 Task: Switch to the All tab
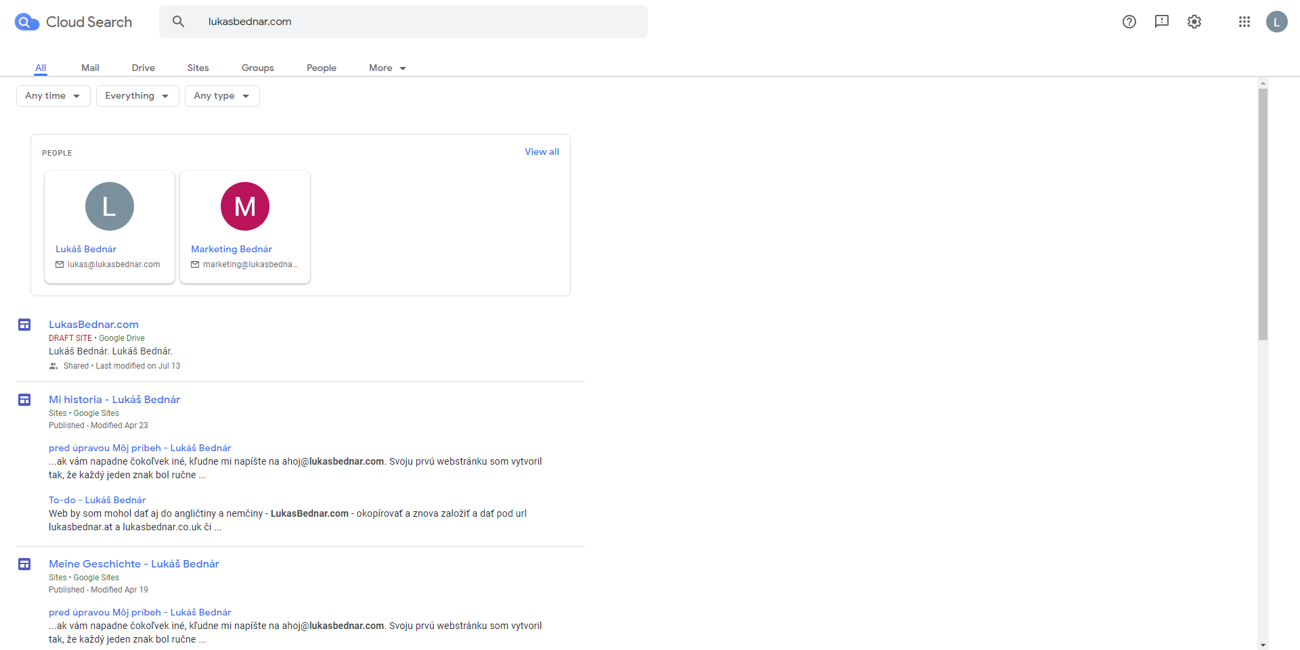pos(41,68)
